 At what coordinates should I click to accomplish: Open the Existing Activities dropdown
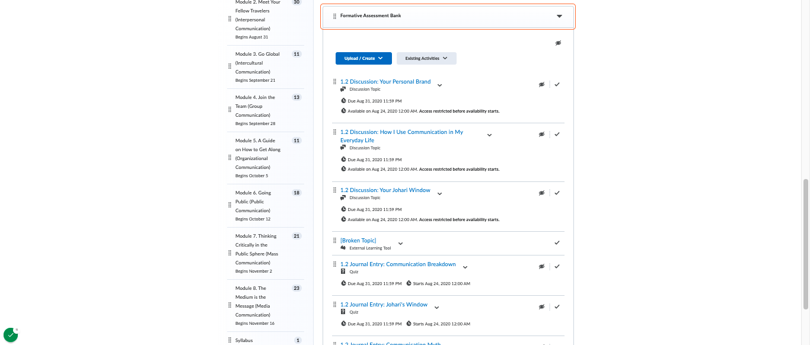pyautogui.click(x=426, y=58)
